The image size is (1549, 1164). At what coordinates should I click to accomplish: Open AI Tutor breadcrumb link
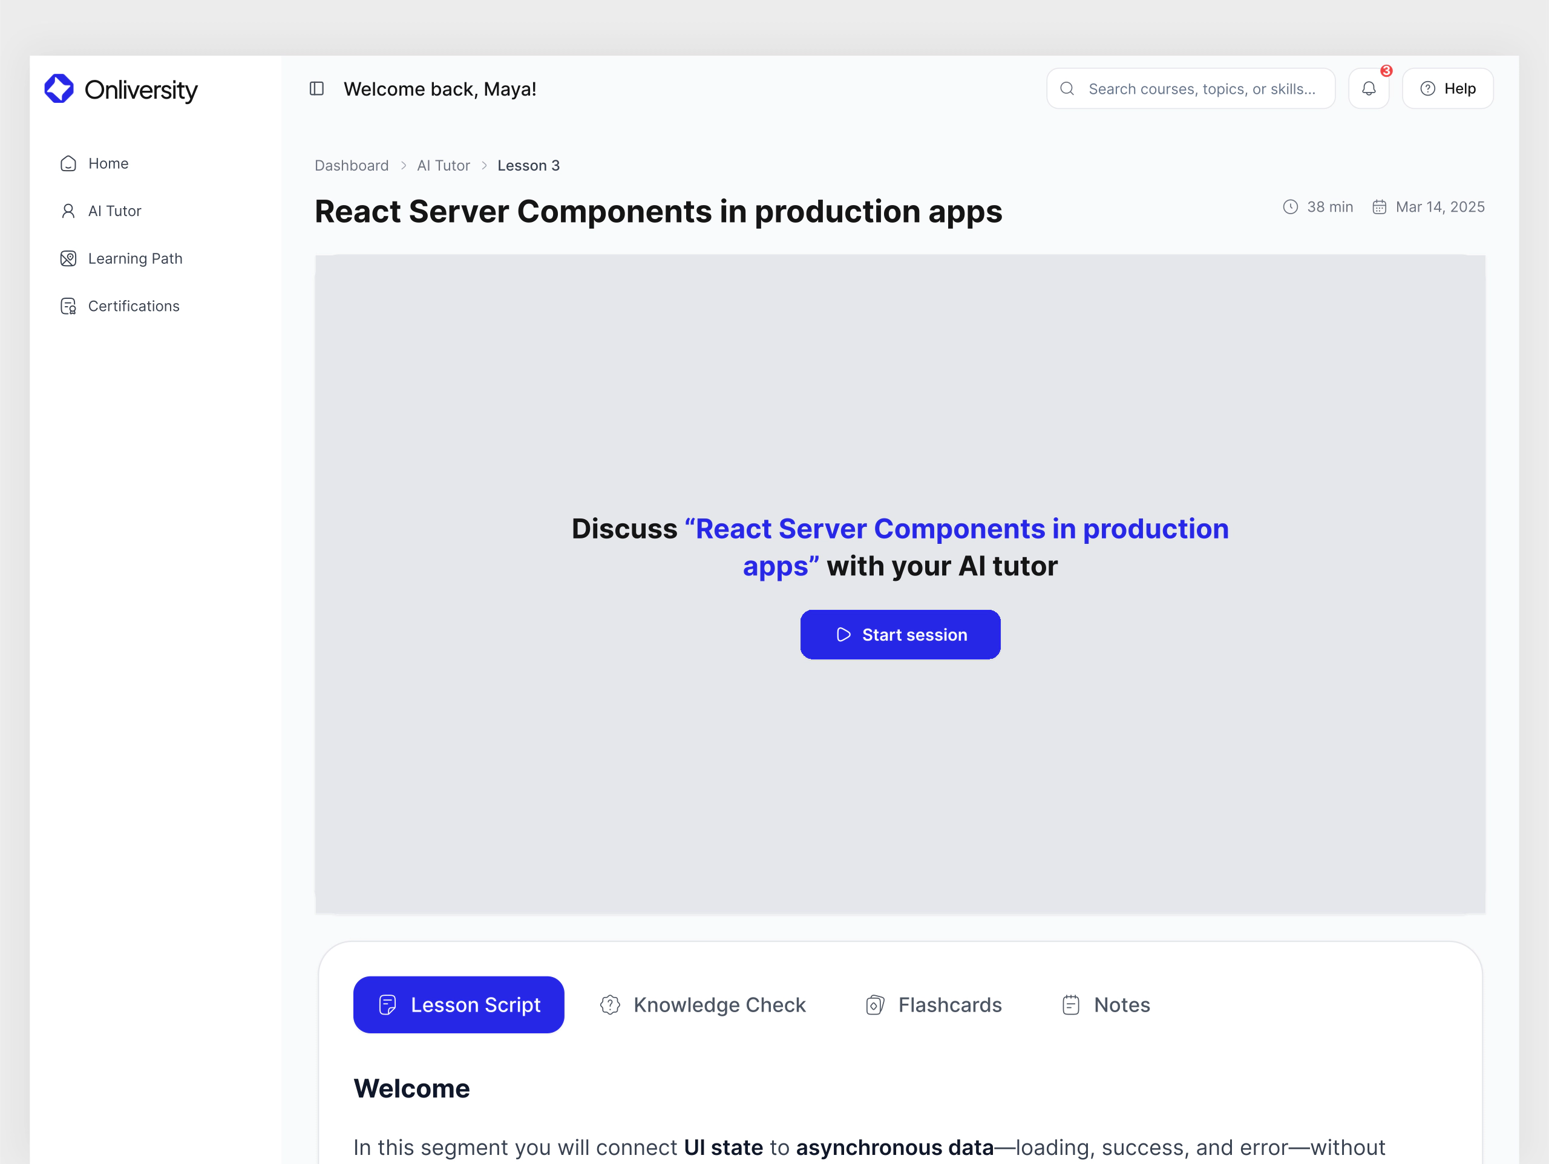[x=444, y=165]
